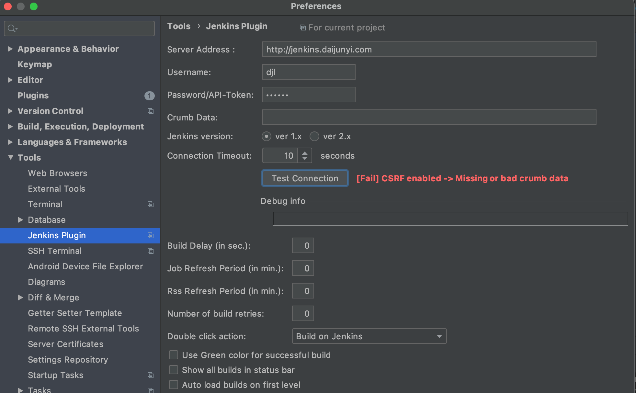Expand the Database node
636x393 pixels.
(x=20, y=220)
